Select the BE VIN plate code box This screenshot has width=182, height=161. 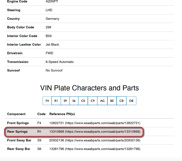coord(112,101)
